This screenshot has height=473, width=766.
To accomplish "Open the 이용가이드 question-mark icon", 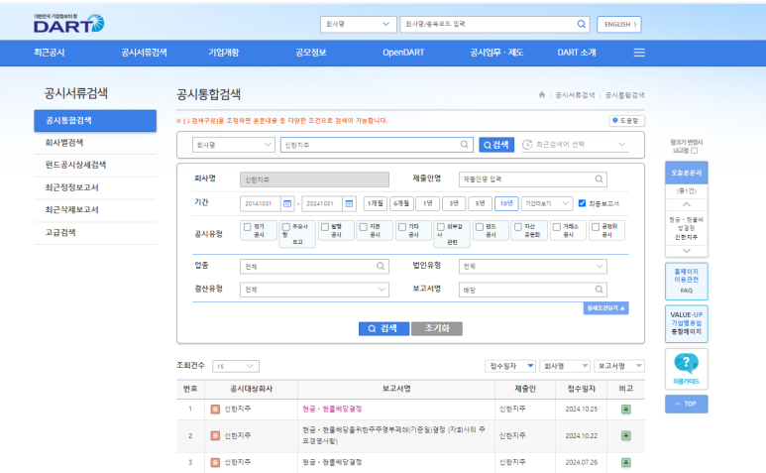I will (687, 364).
